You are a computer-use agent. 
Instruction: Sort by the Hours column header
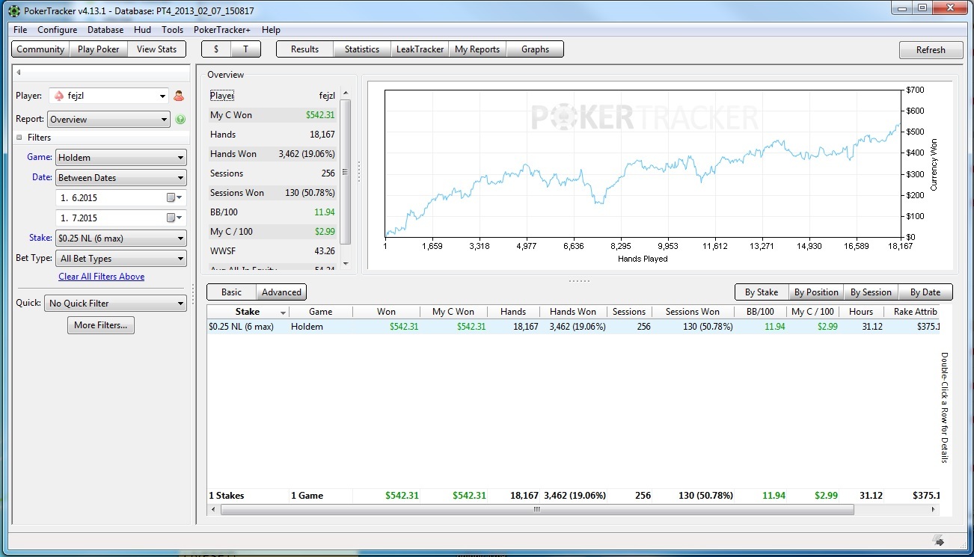(861, 312)
